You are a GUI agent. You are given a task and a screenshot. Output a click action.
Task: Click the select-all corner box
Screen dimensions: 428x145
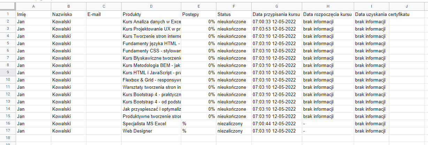(x=8, y=7)
